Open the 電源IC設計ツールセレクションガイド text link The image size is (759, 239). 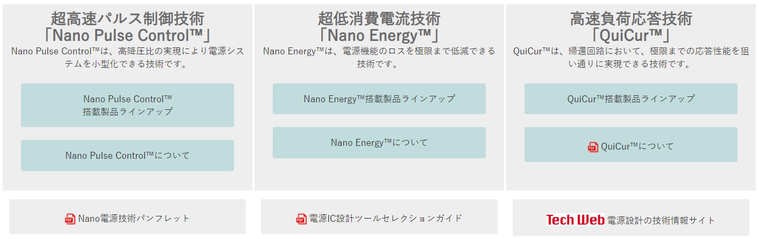point(385,219)
